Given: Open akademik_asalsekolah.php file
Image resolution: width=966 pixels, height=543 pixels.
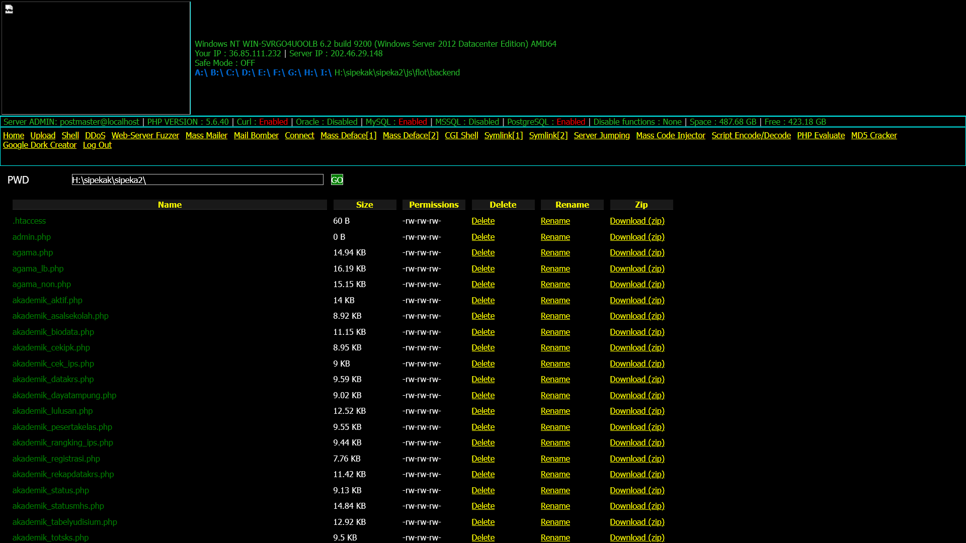Looking at the screenshot, I should coord(60,316).
